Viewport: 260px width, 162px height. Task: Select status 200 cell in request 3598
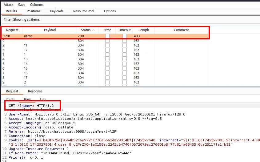click(81, 36)
